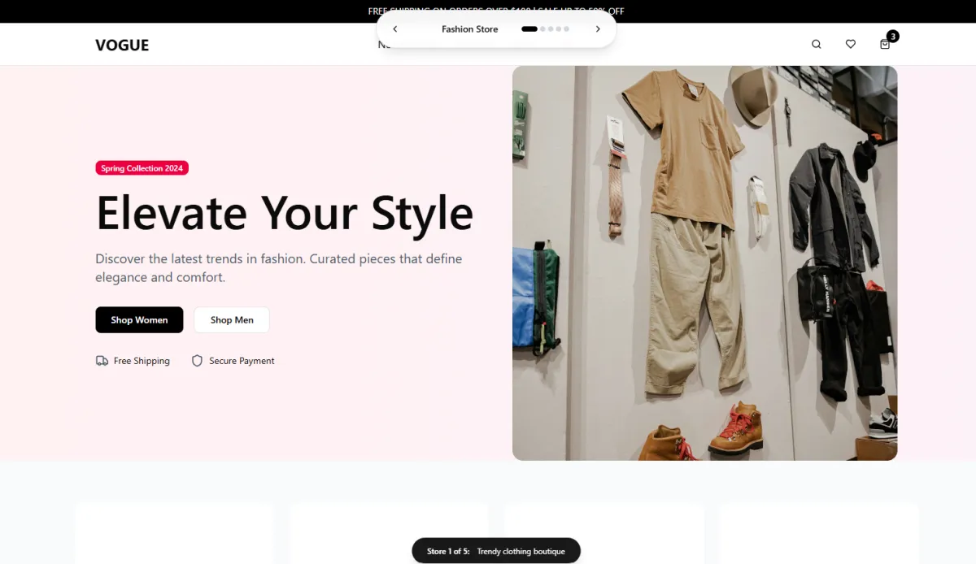
Task: Select the third pagination dot
Action: [551, 29]
